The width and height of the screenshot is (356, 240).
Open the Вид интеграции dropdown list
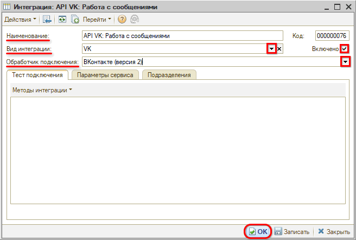tap(271, 49)
